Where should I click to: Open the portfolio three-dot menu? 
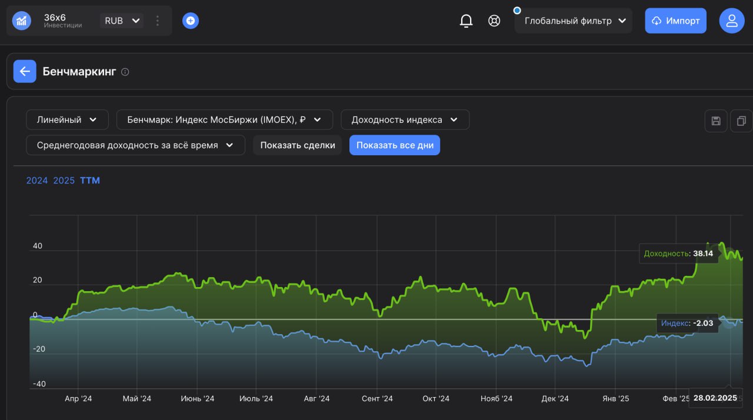coord(157,21)
